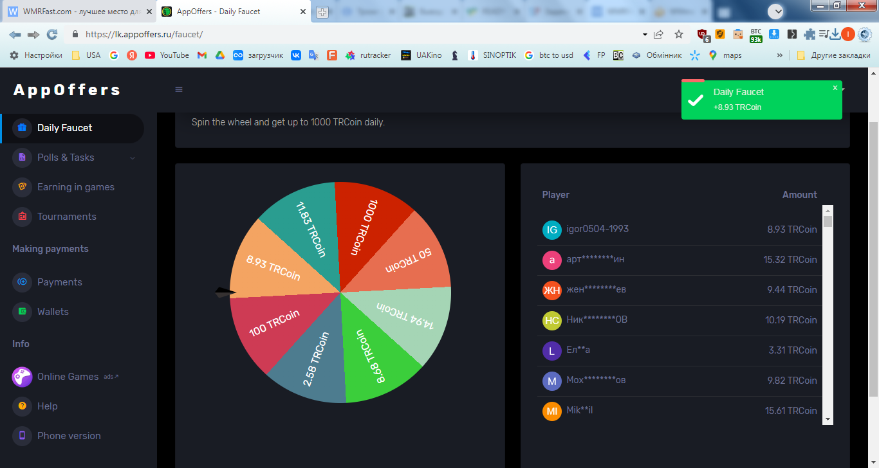Click the Polls & Tasks sidebar icon
Viewport: 879px width, 468px height.
[x=22, y=157]
